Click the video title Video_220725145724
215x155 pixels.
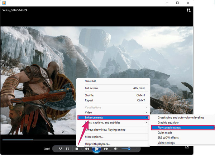[x=15, y=10]
